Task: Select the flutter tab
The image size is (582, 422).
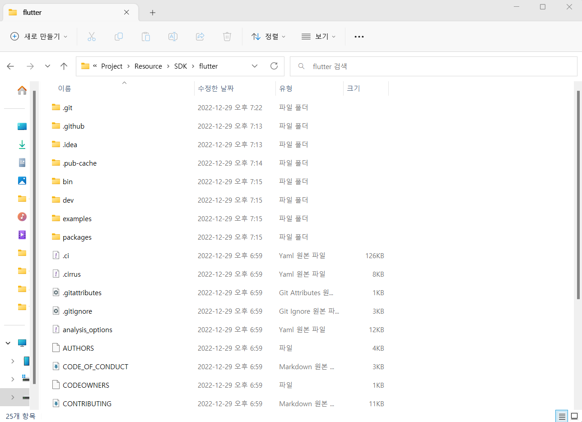Action: click(70, 13)
